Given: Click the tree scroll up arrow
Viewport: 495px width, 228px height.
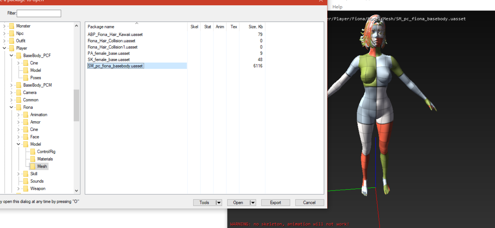Looking at the screenshot, I should (x=76, y=26).
